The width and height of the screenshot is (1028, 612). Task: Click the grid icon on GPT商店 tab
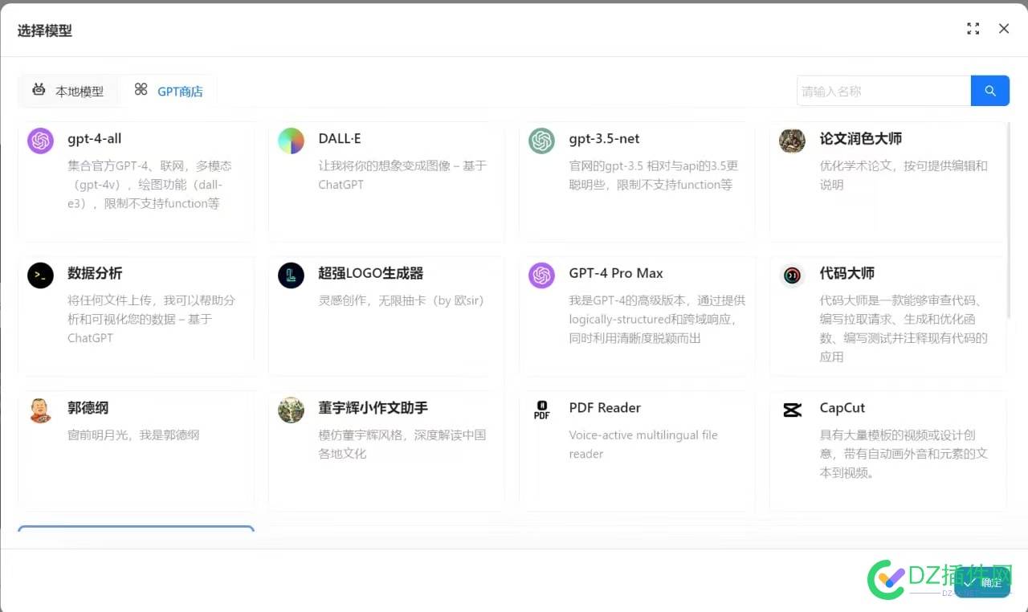[141, 89]
